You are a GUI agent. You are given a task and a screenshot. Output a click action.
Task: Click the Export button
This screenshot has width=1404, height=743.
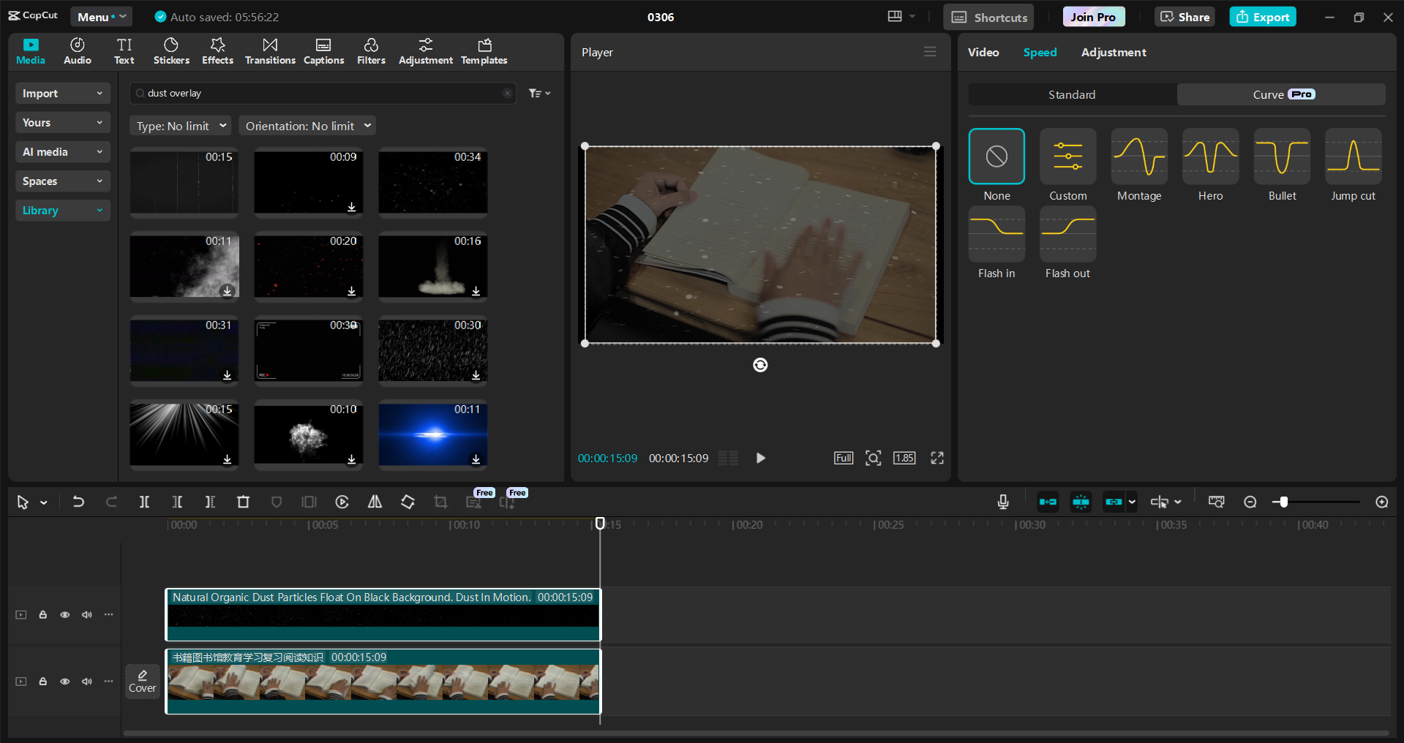coord(1261,16)
